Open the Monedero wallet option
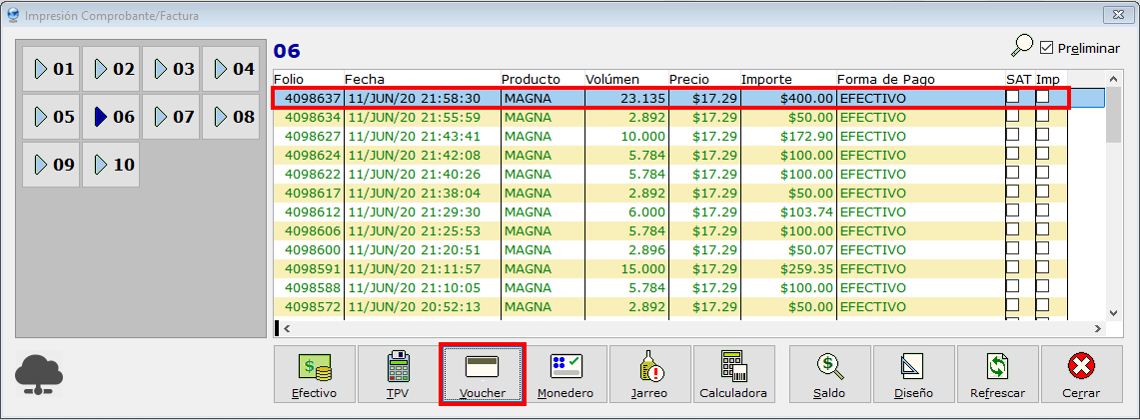1140x420 pixels. [566, 375]
